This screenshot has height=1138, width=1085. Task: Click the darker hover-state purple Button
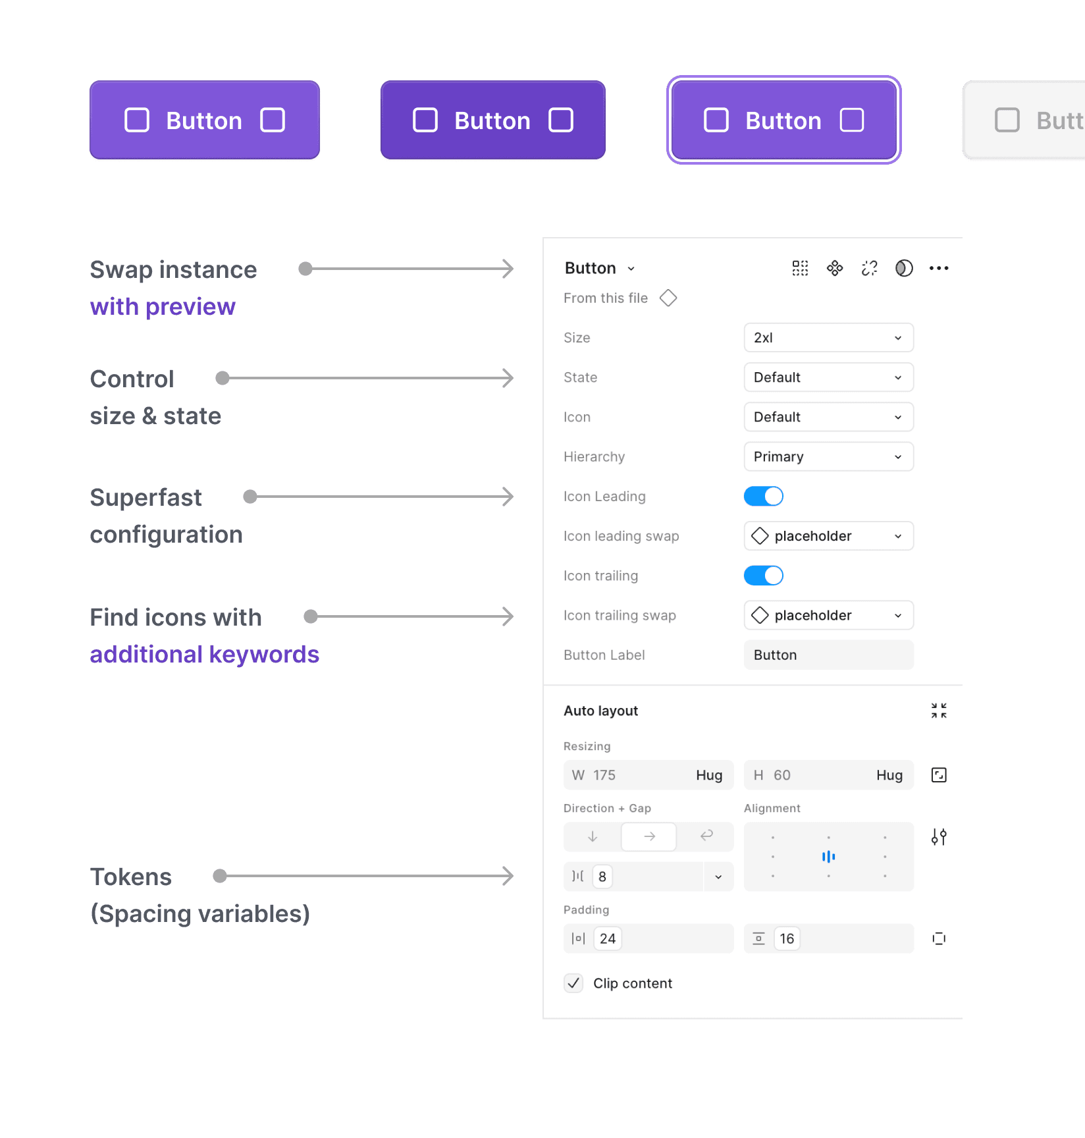click(493, 120)
